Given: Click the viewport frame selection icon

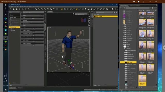Looking at the screenshot, I should [x=89, y=23].
